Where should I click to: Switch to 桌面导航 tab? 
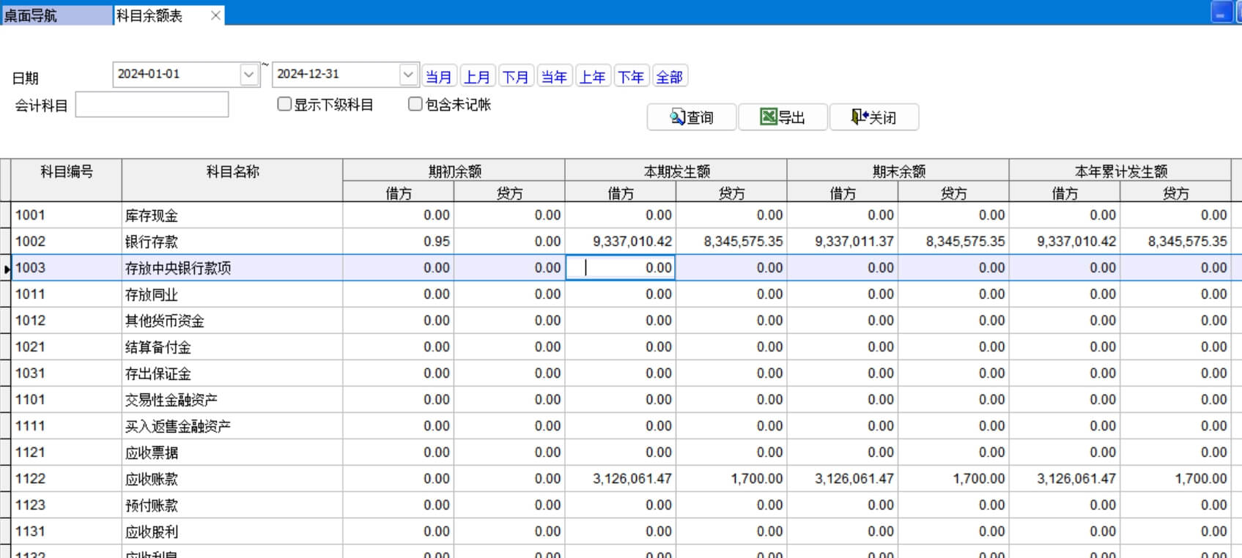tap(31, 15)
